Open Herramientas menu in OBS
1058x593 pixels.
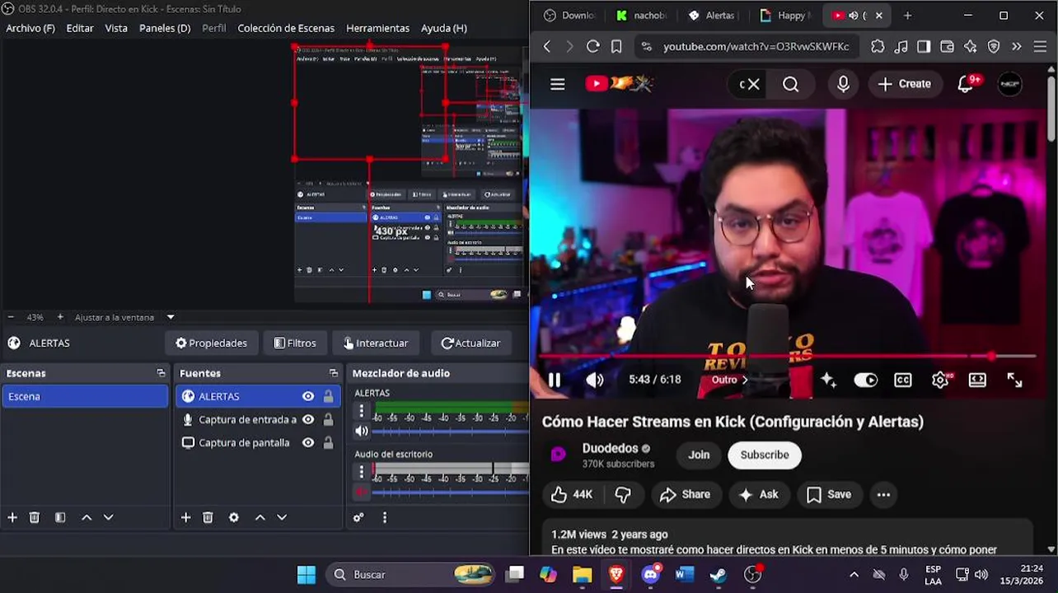coord(377,28)
